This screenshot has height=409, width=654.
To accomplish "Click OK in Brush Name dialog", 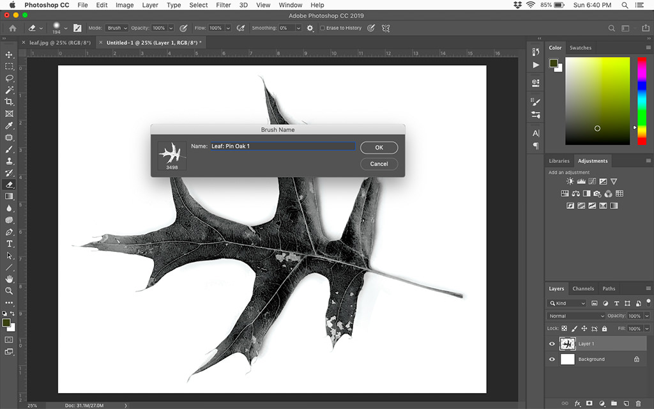I will click(379, 148).
